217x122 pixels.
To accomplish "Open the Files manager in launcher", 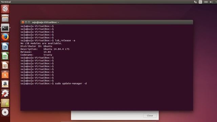I will point(5,18).
